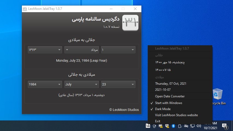Viewport: 233px width, 131px height.
Task: Open the Meet Now tray icon
Action: point(154,126)
